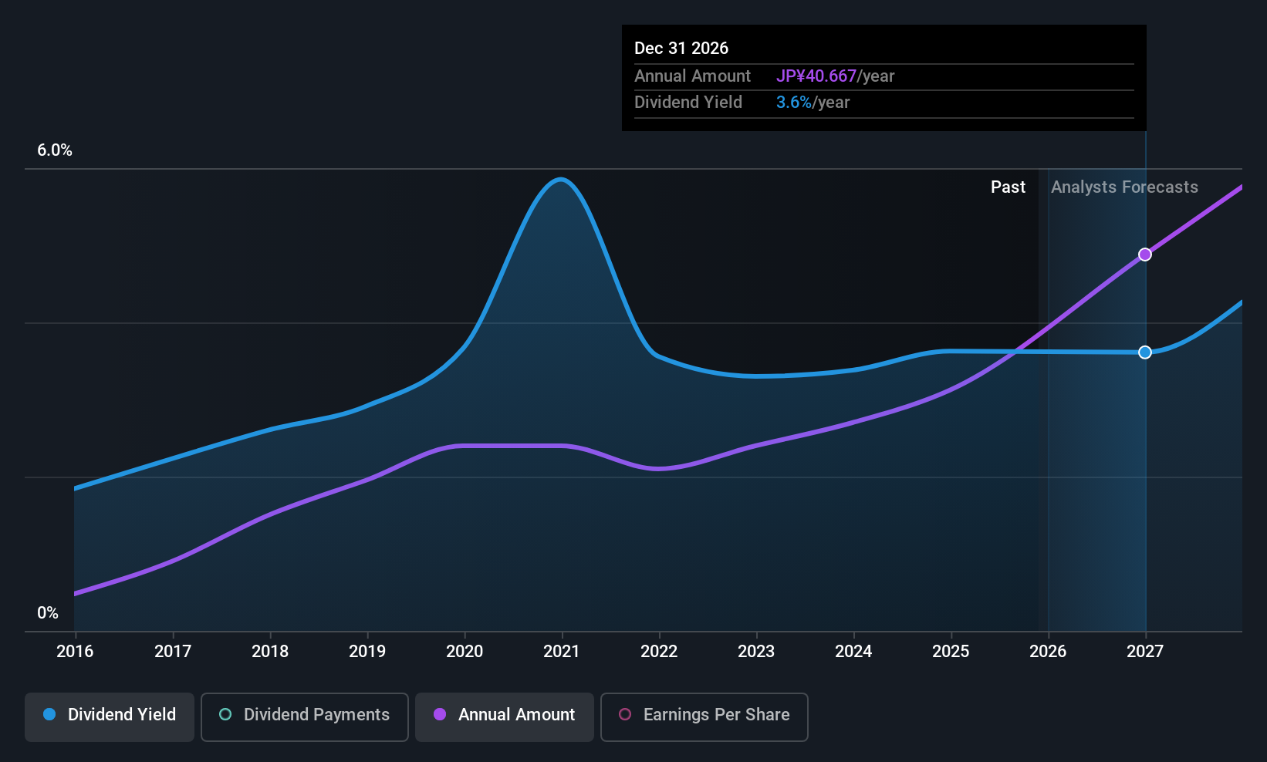Click the JP¥40.667 annual amount value
This screenshot has height=762, width=1267.
pyautogui.click(x=816, y=76)
